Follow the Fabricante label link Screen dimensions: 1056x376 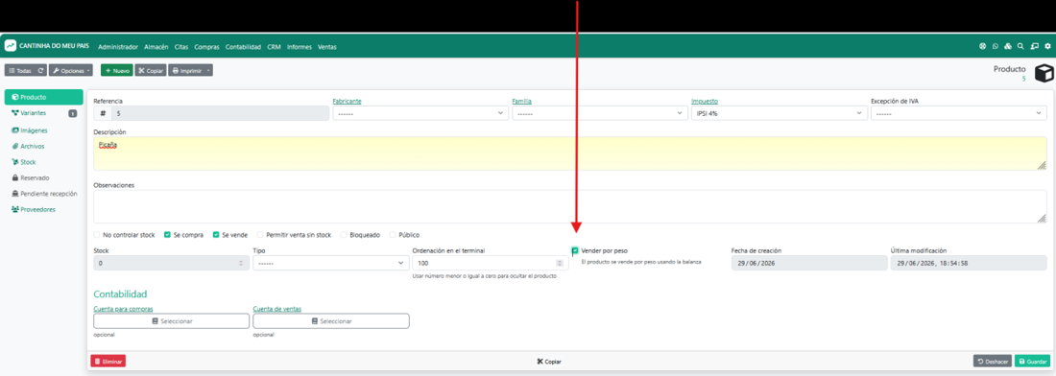[347, 101]
